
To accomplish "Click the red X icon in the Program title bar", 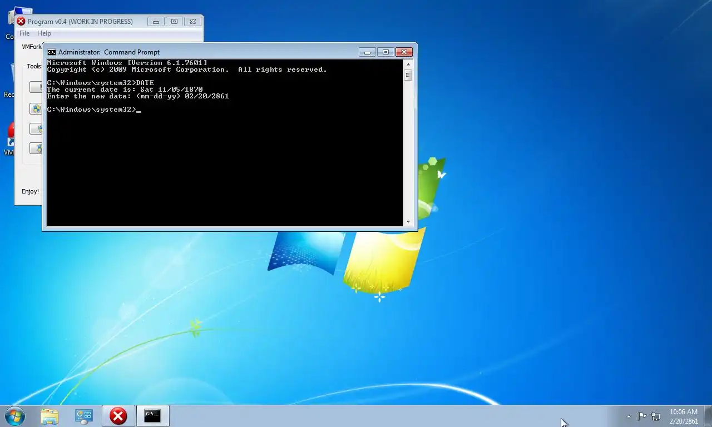I will click(x=21, y=21).
